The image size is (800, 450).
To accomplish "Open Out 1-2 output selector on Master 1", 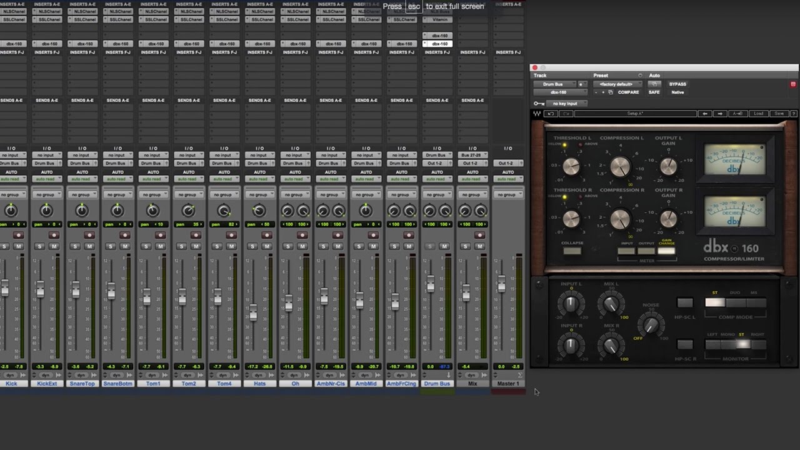I will click(x=507, y=163).
